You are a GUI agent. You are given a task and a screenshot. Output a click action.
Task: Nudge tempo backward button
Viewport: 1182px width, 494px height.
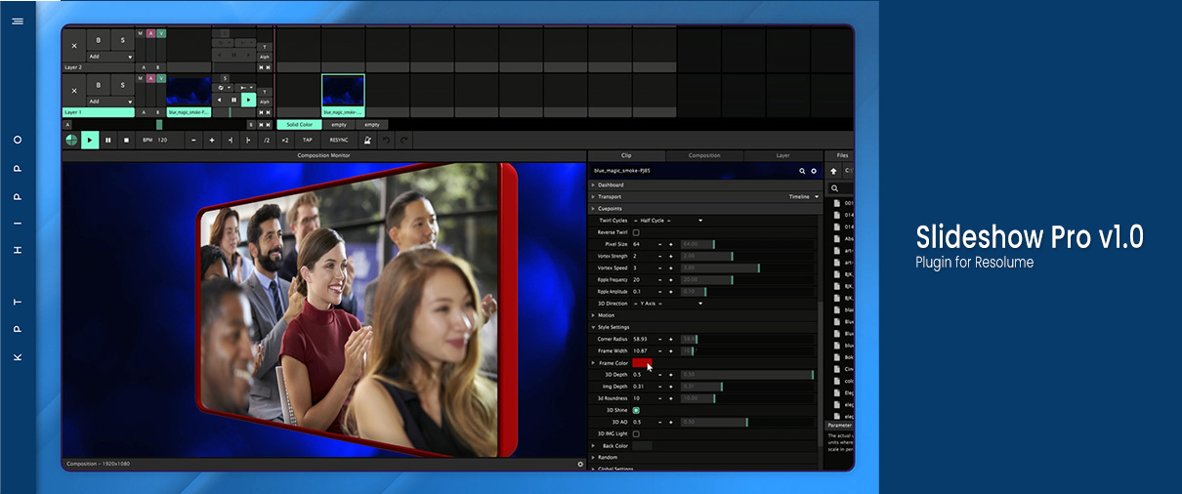coord(231,141)
